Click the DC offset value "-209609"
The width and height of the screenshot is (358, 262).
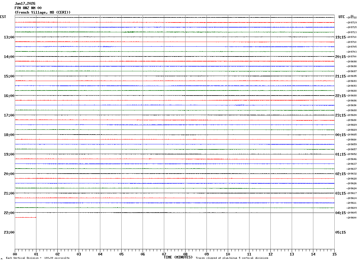pyautogui.click(x=352, y=208)
